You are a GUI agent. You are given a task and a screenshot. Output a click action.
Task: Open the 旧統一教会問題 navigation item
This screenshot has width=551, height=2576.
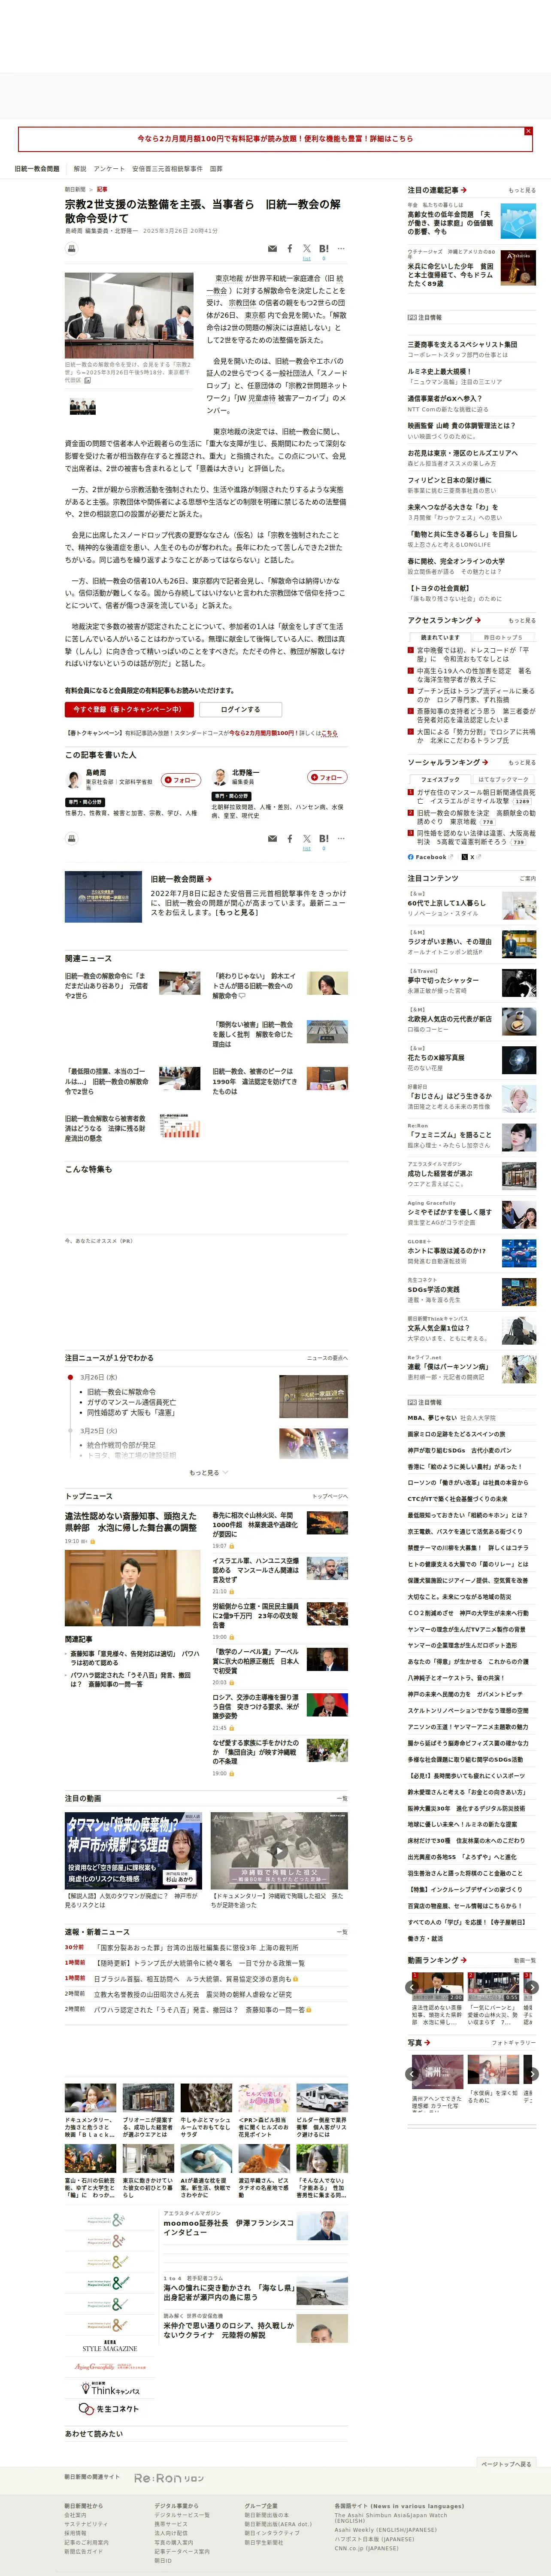pyautogui.click(x=37, y=169)
